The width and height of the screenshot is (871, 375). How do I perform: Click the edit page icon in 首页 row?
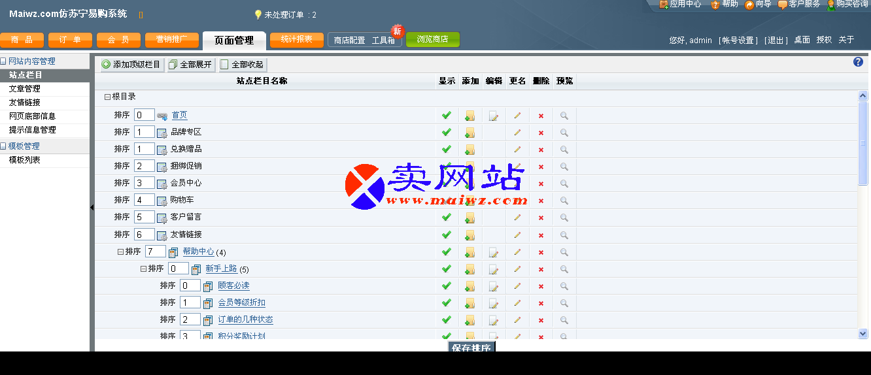click(x=494, y=116)
